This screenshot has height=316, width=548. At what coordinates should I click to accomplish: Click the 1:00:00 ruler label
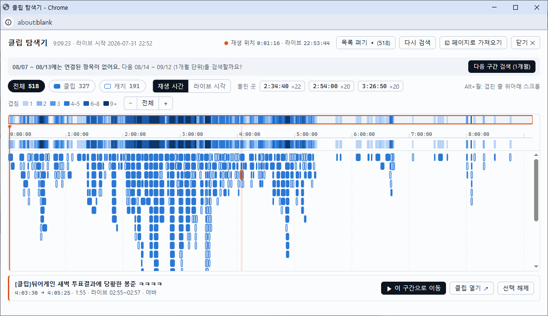(78, 135)
